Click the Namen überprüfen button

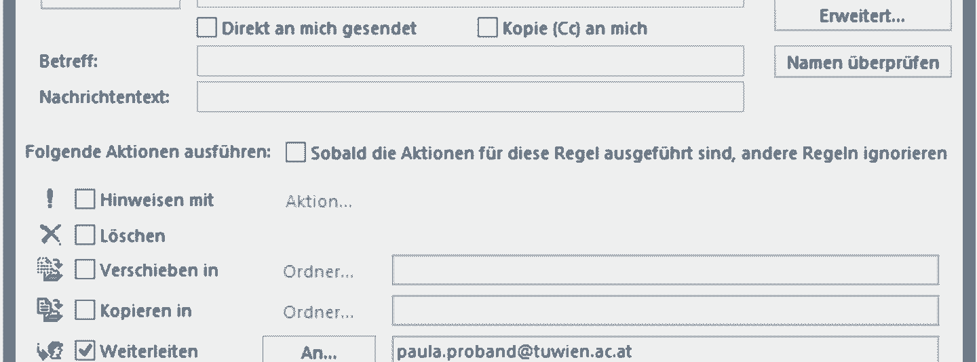click(862, 62)
